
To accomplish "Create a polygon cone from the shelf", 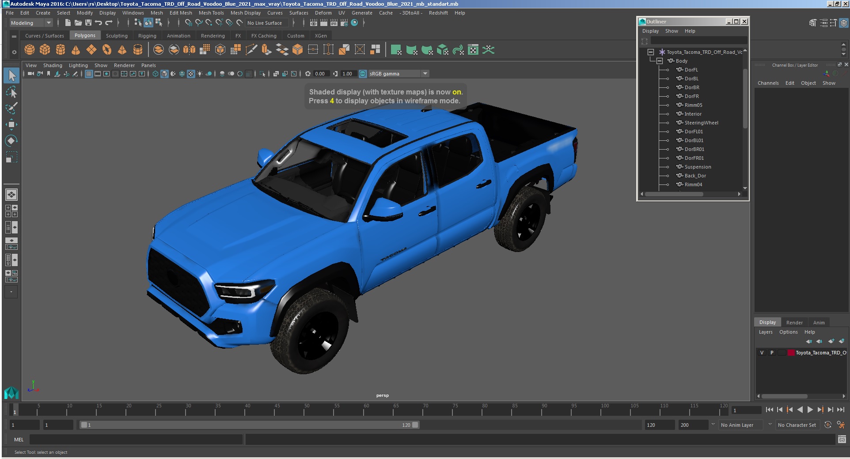I will (76, 50).
